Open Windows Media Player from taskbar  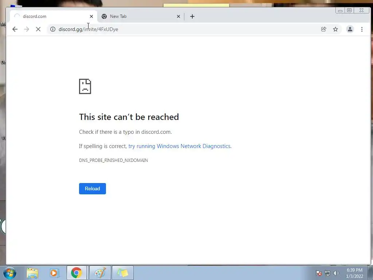[x=54, y=273]
